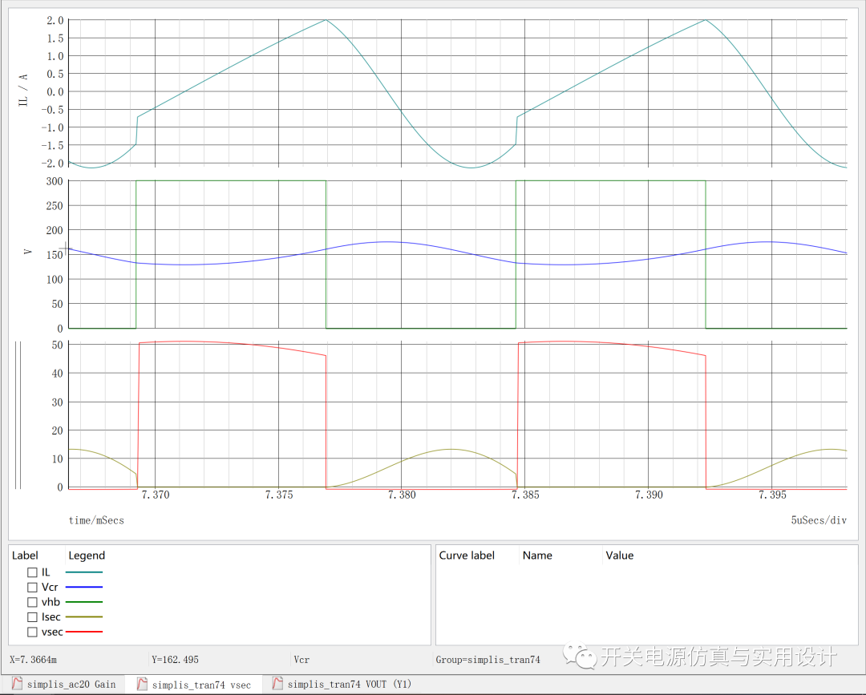The height and width of the screenshot is (695, 866).
Task: Click the IL legend color line
Action: pyautogui.click(x=84, y=572)
